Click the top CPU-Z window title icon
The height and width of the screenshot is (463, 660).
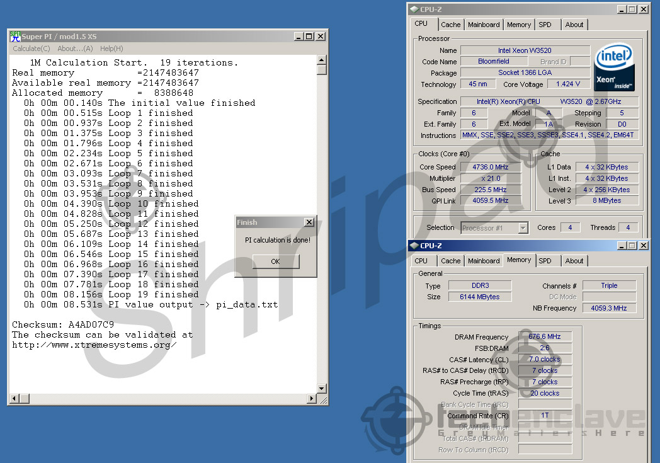tap(414, 9)
